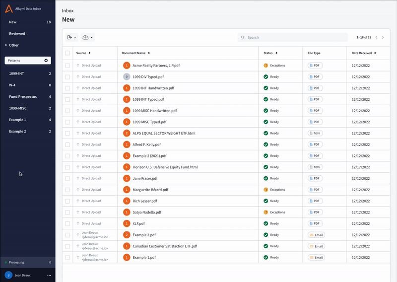Select the checkbox for Jane Fraser.pdf row
The width and height of the screenshot is (397, 282).
coord(67,178)
